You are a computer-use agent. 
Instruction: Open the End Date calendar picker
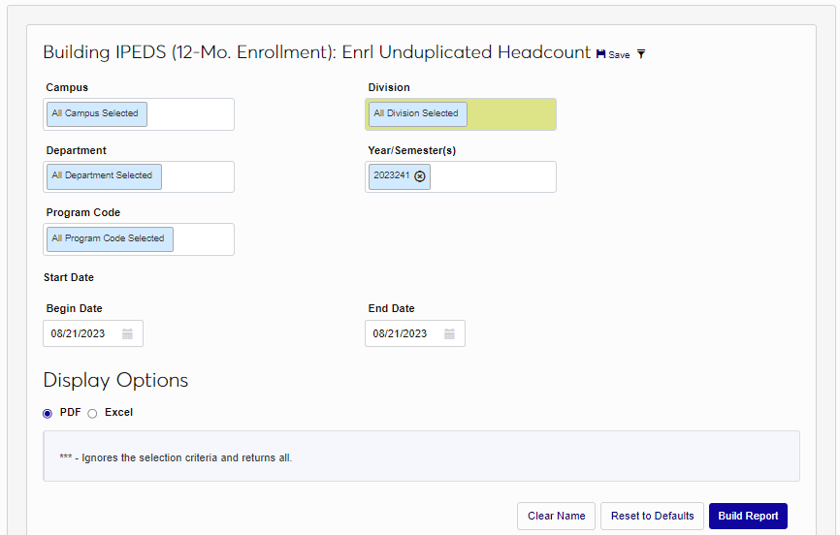point(450,333)
